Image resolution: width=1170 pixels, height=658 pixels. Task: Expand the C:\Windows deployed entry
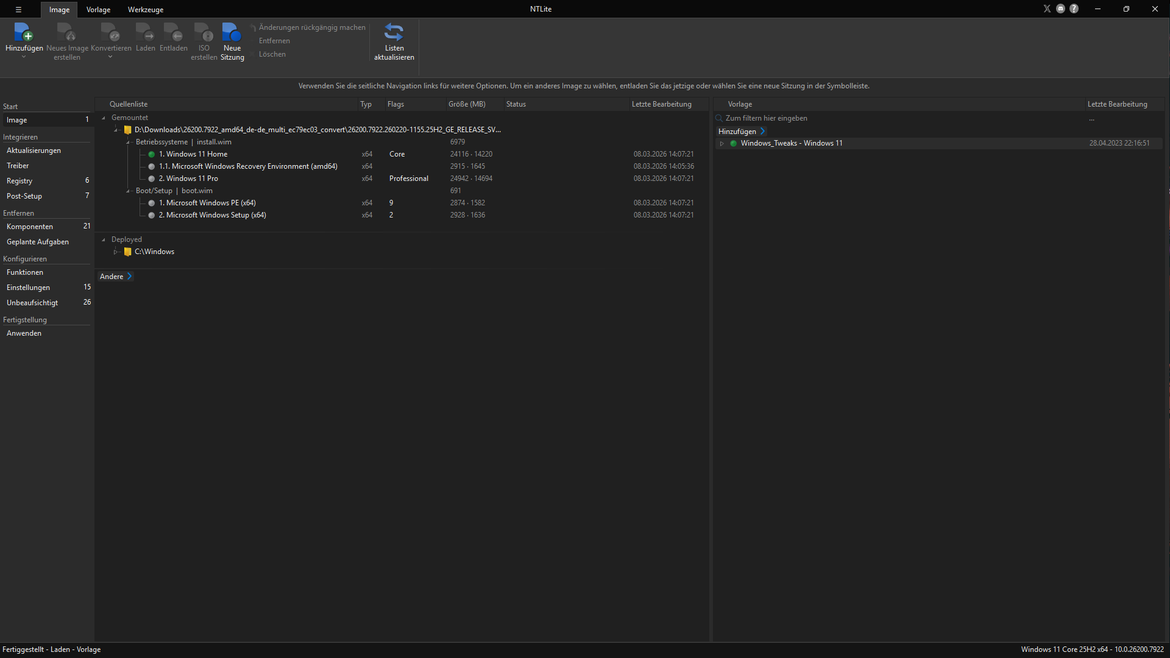pyautogui.click(x=115, y=252)
